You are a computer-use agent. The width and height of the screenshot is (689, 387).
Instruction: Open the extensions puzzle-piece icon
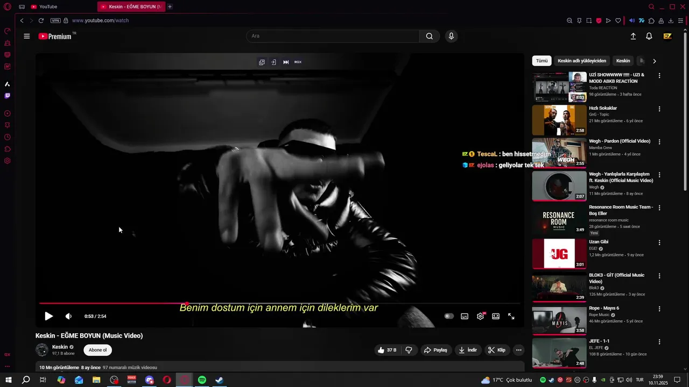[x=651, y=20]
